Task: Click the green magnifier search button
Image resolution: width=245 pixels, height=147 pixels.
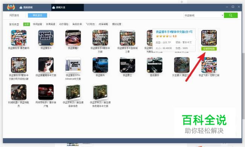Action: click(x=231, y=15)
